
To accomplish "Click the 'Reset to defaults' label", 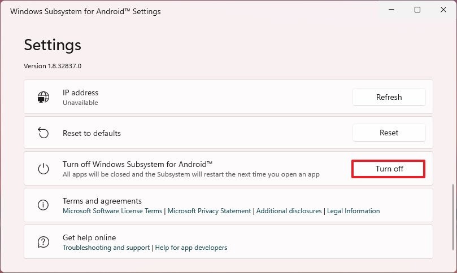I will click(92, 133).
